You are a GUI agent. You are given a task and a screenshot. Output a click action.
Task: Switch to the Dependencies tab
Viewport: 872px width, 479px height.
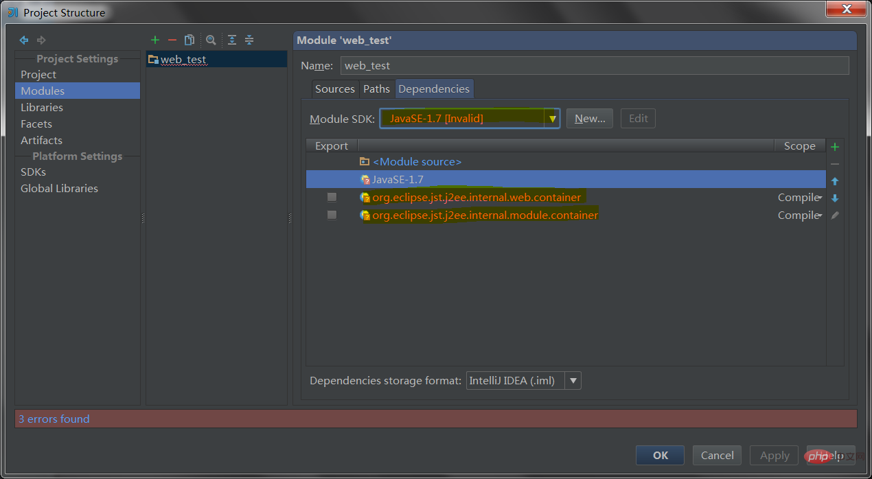pos(434,89)
